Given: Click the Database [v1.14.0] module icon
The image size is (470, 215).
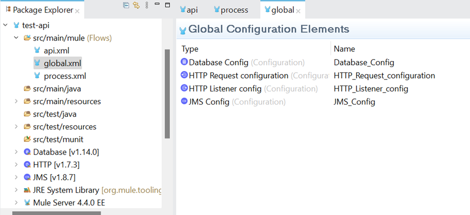Looking at the screenshot, I should [x=27, y=152].
